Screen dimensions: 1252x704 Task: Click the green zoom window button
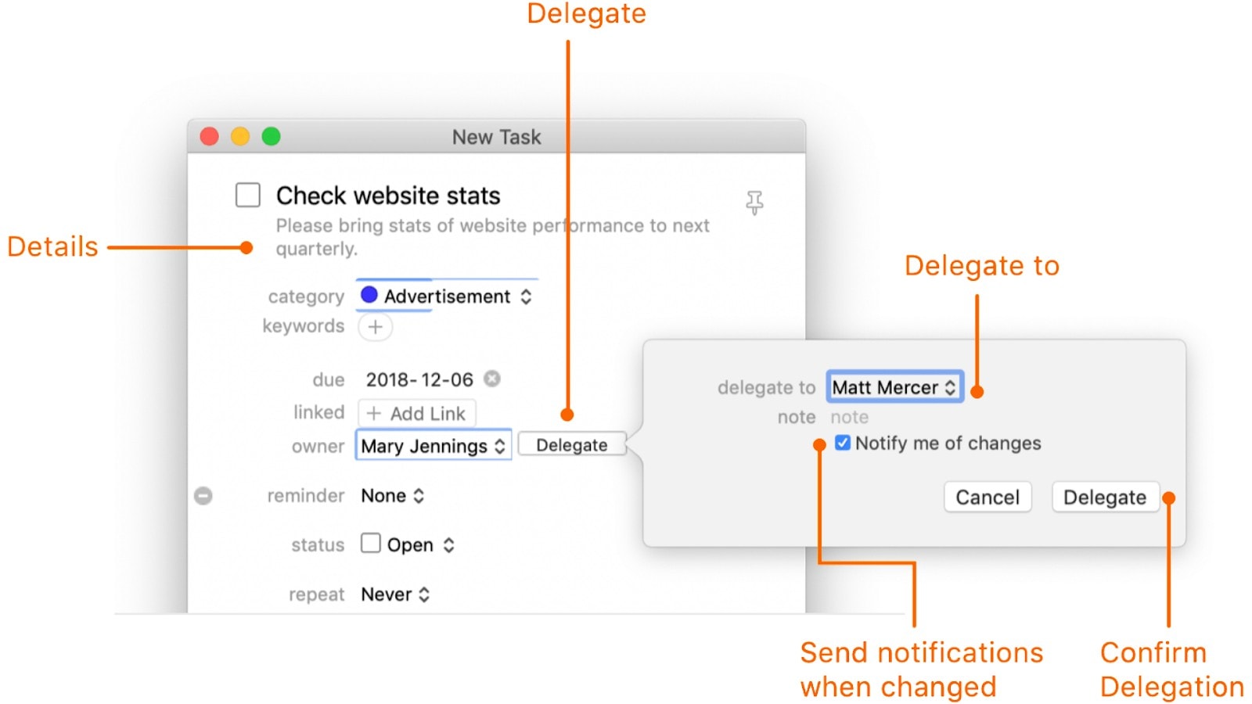271,137
